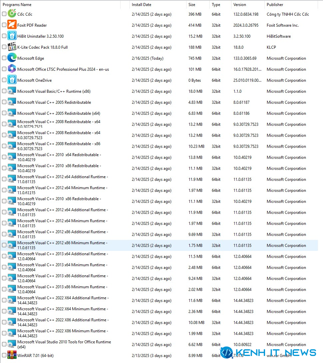The width and height of the screenshot is (323, 363).
Task: Click the K-Lite Codec Pack icon
Action: [12, 46]
